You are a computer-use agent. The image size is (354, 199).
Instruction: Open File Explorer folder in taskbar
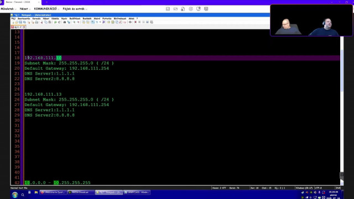(36, 192)
